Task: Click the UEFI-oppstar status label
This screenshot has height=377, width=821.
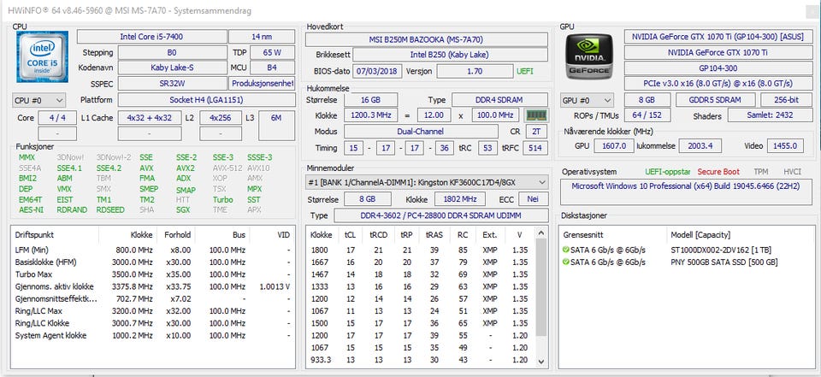Action: coord(668,172)
